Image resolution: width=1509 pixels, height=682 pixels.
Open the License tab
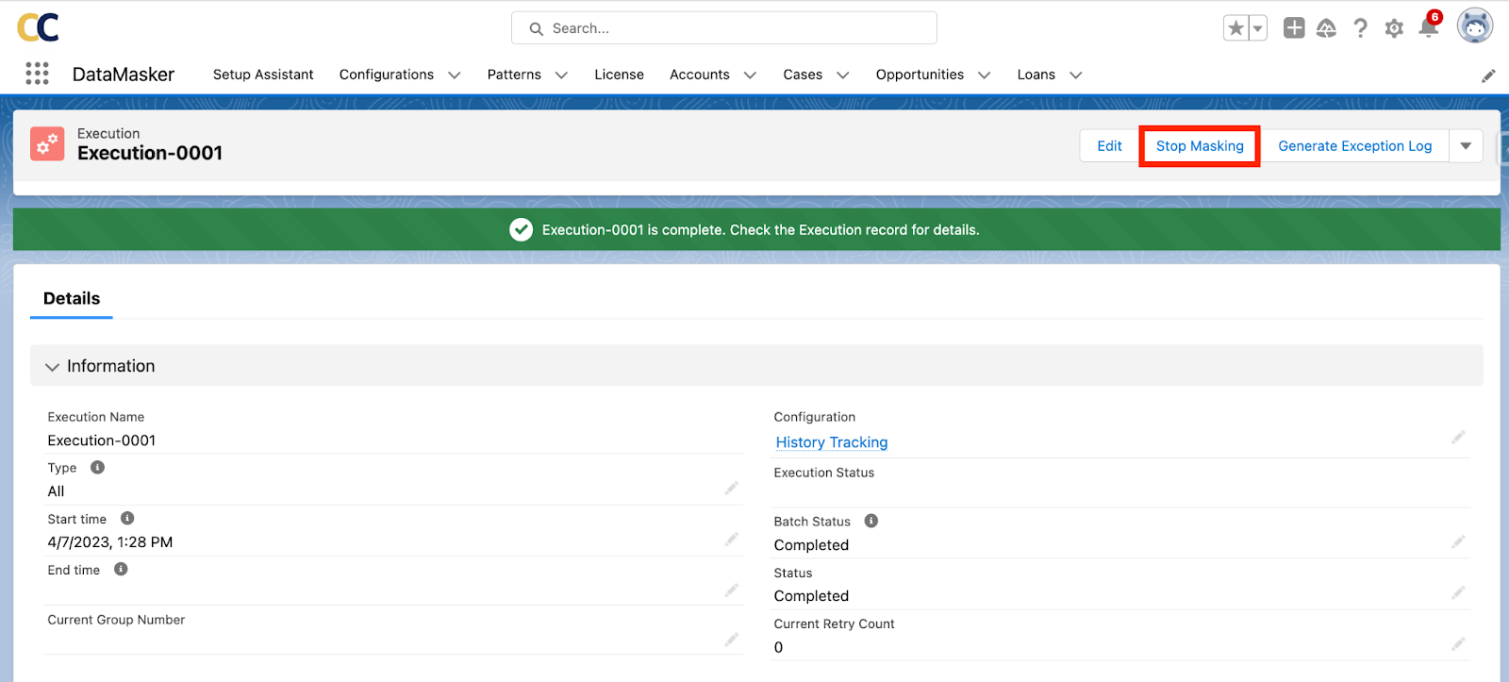point(619,75)
